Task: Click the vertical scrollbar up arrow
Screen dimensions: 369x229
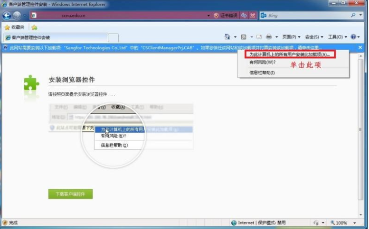Action: [x=360, y=56]
